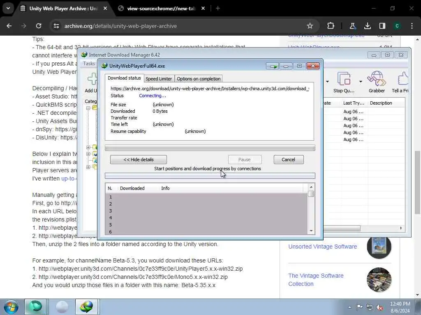This screenshot has width=421, height=315.
Task: Click Unsorted Vintage Software thumbnail
Action: coord(379,247)
